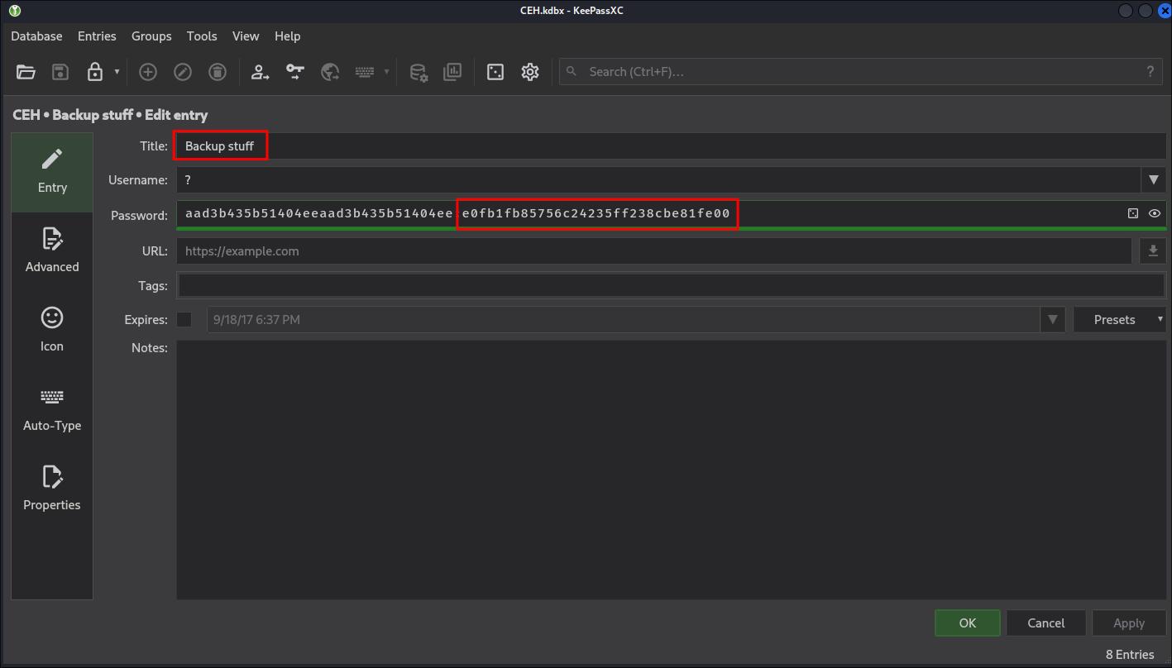Add a new entry with plus icon
The image size is (1172, 668).
(148, 72)
